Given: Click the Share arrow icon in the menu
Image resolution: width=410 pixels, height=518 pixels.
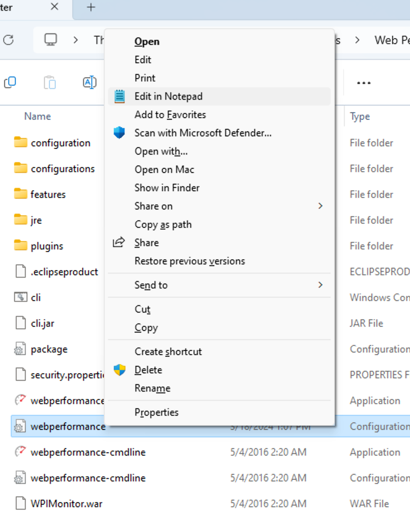Looking at the screenshot, I should (119, 242).
